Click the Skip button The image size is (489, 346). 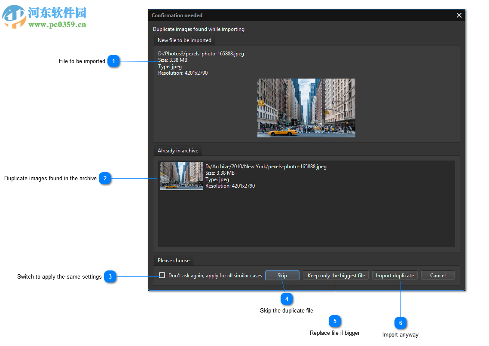[x=282, y=275]
